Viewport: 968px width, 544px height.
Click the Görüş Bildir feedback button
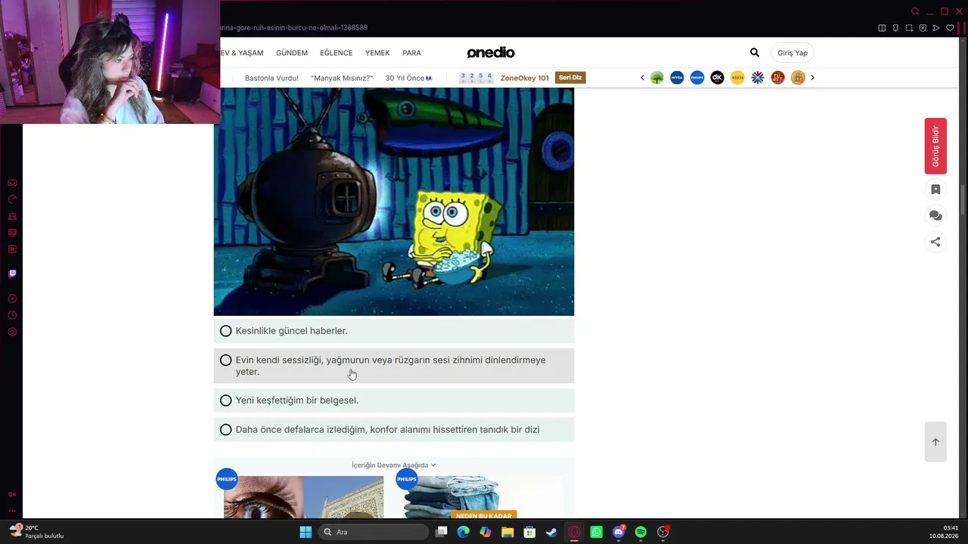pyautogui.click(x=935, y=146)
